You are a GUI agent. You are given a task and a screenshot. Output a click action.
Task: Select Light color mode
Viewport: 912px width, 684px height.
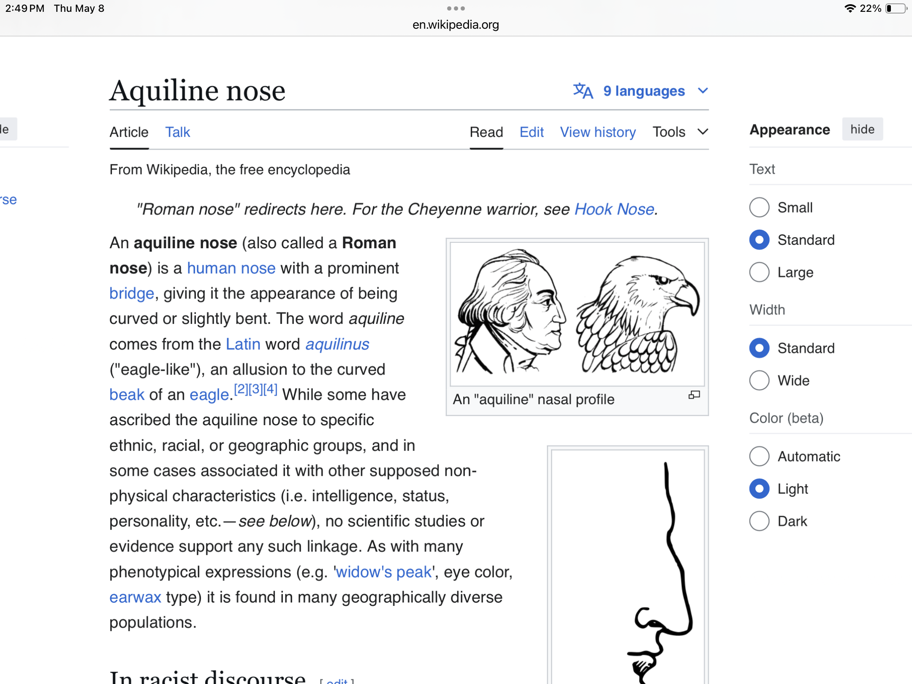pyautogui.click(x=759, y=489)
